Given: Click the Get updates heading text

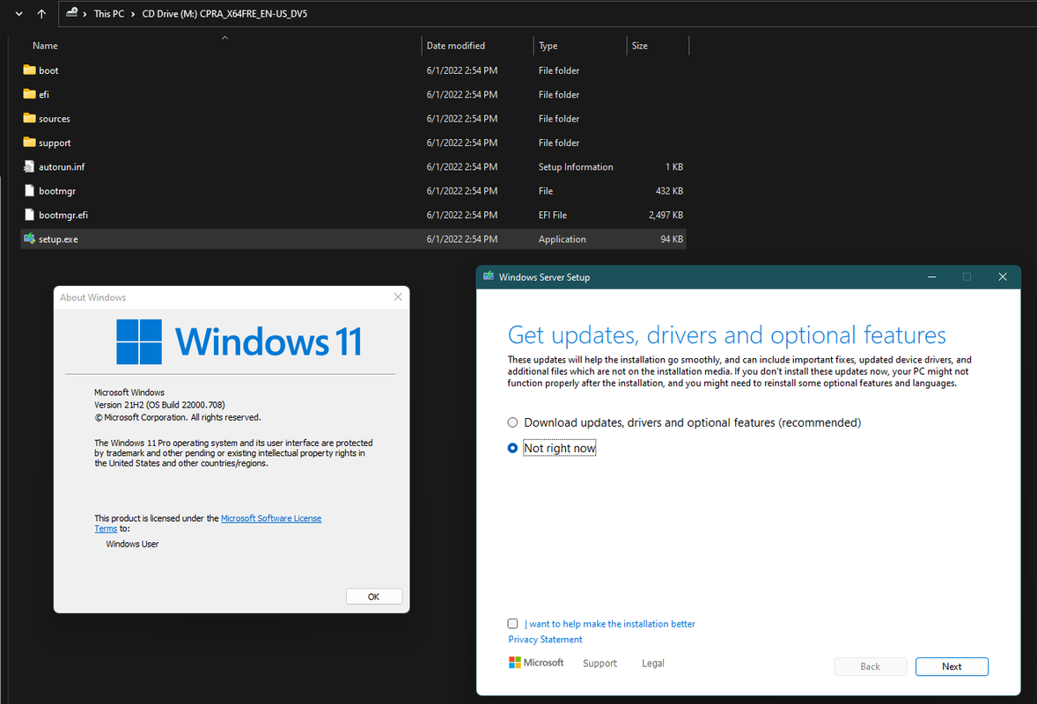Looking at the screenshot, I should [x=726, y=335].
